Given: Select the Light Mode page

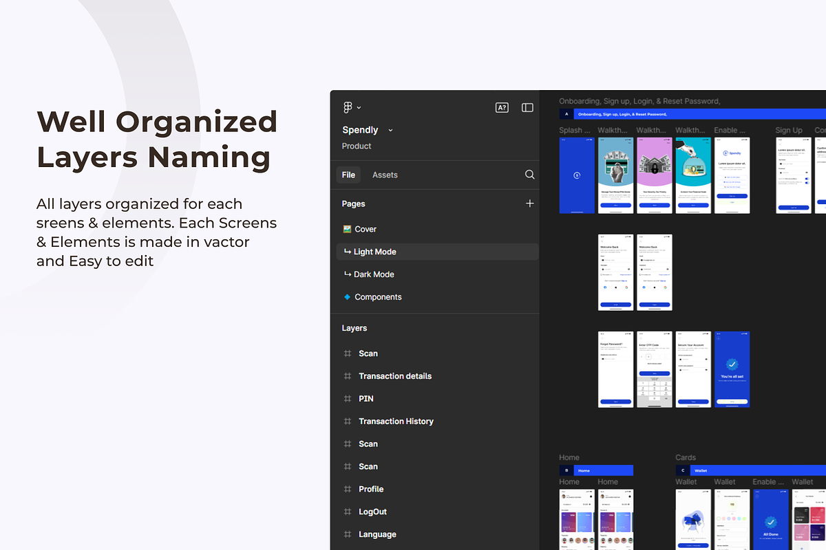Looking at the screenshot, I should pos(437,252).
